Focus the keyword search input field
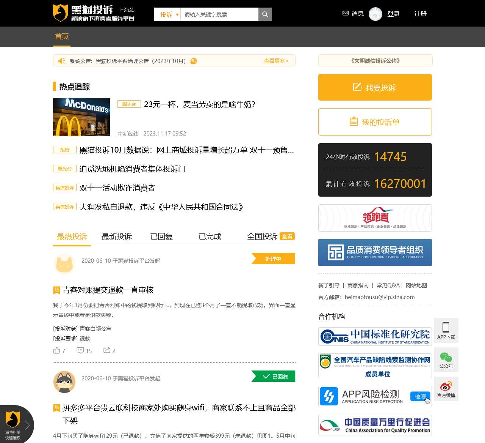The width and height of the screenshot is (485, 443). click(219, 14)
